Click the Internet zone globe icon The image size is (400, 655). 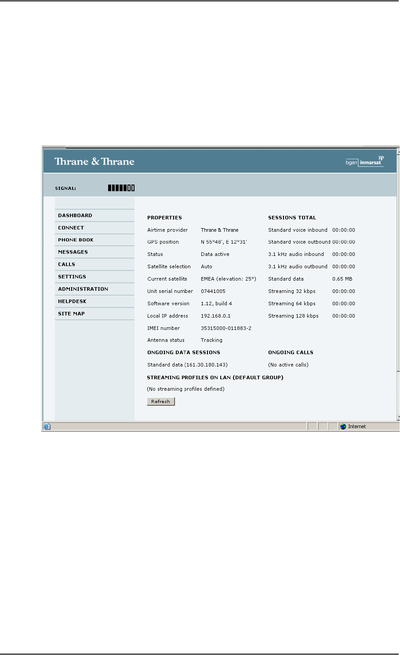[343, 426]
